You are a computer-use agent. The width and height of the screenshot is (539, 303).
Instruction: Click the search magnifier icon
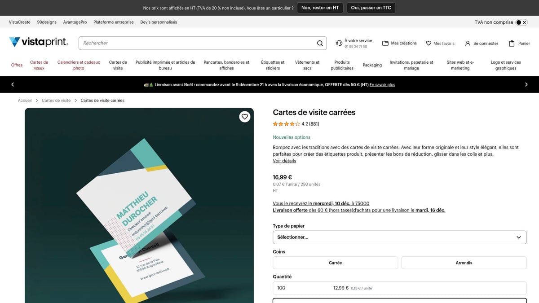[320, 43]
